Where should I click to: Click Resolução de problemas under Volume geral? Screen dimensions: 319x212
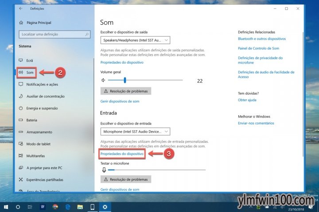pyautogui.click(x=126, y=91)
